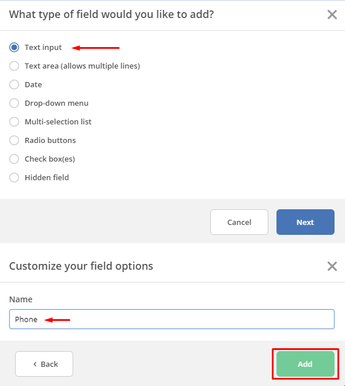
Task: Select the Check box(es) option
Action: coord(14,159)
